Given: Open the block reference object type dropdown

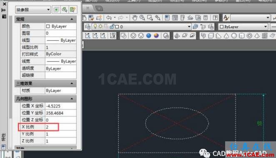Looking at the screenshot, I should click(x=33, y=10).
